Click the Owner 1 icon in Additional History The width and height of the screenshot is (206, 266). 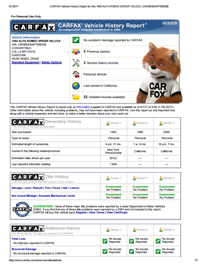point(108,230)
